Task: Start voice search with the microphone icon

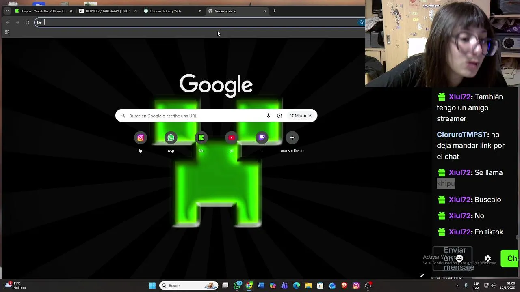Action: 268,116
